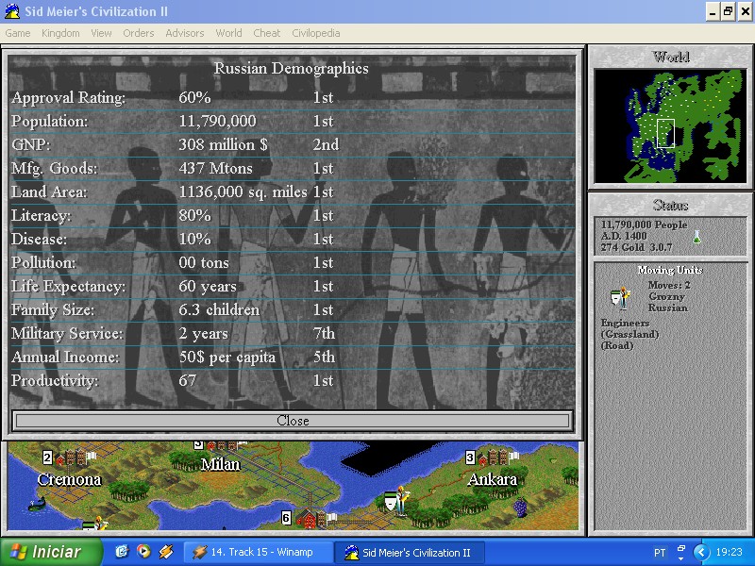Screen dimensions: 755x566
Task: Click the "00 tons" Pollution value
Action: [204, 263]
